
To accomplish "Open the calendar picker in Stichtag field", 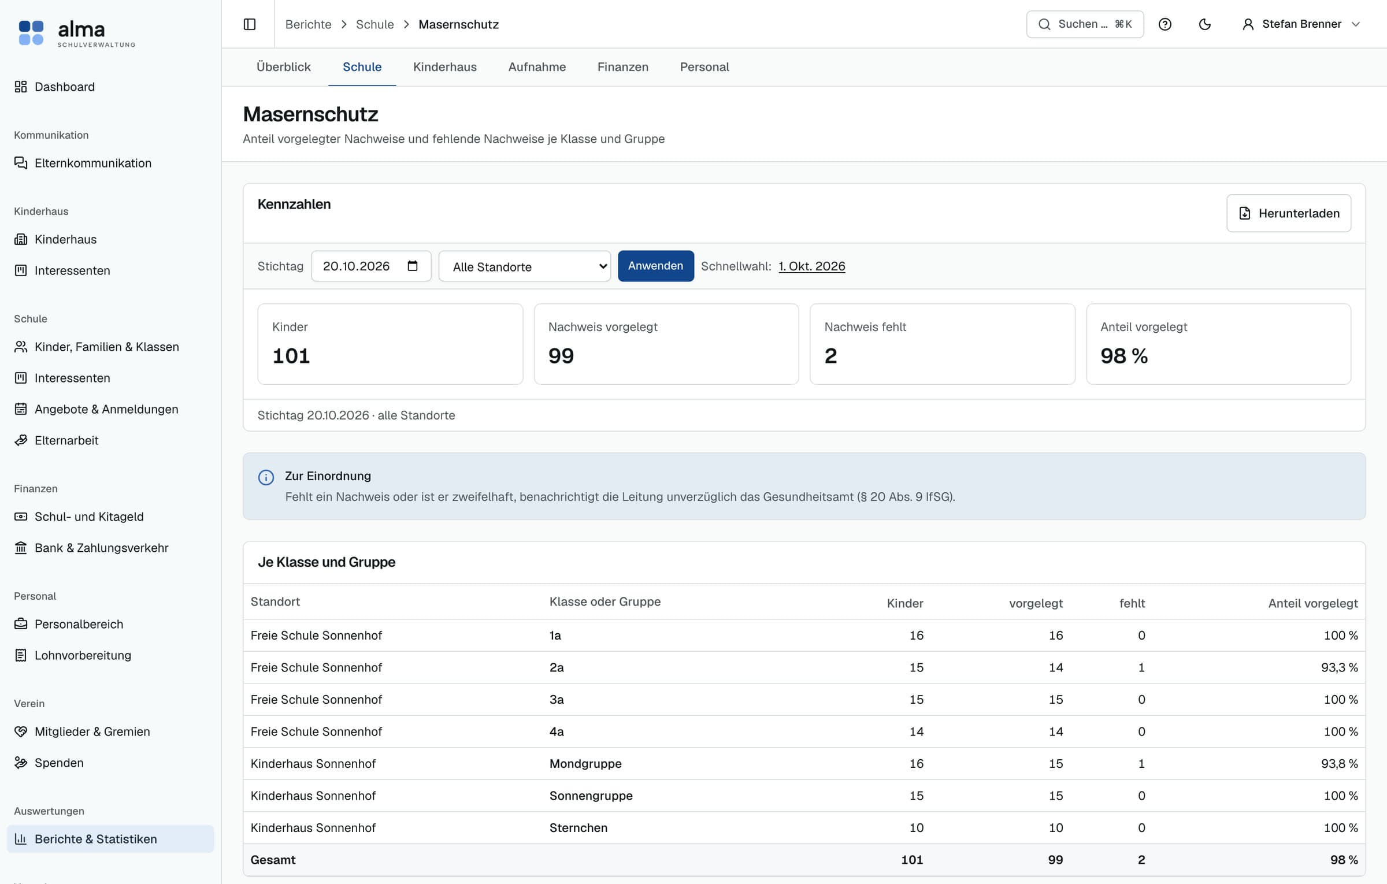I will (413, 266).
